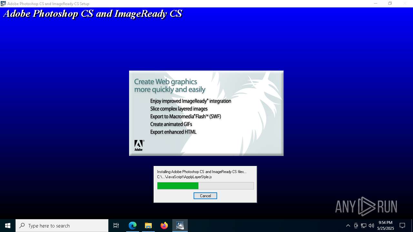This screenshot has width=413, height=232.
Task: Click the Show desktop sliver at the taskbar's end
Action: point(412,226)
